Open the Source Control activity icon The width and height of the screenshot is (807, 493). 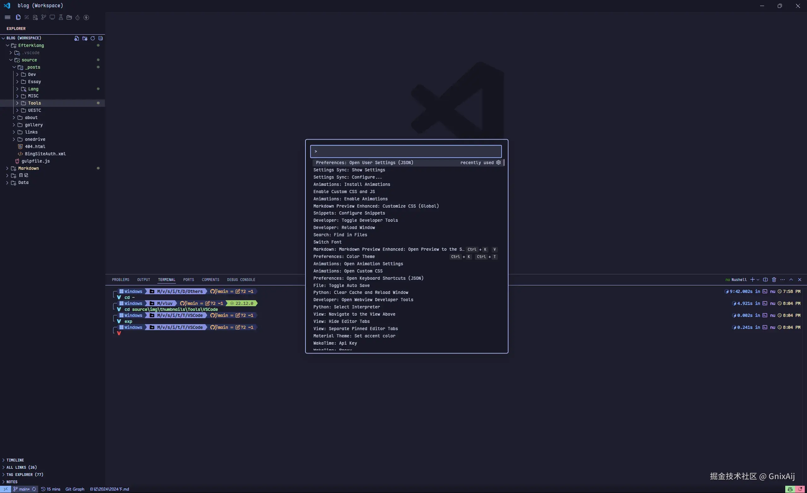coord(44,17)
